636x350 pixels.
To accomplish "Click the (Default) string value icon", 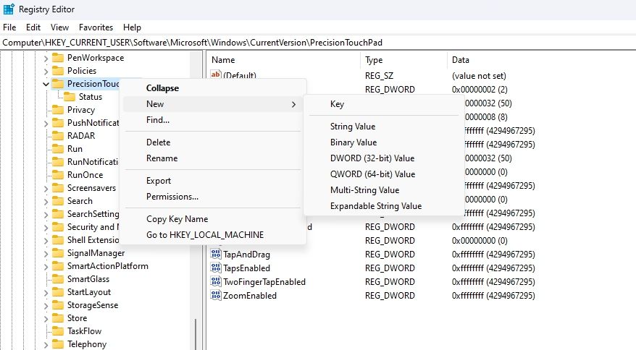I will tap(216, 75).
